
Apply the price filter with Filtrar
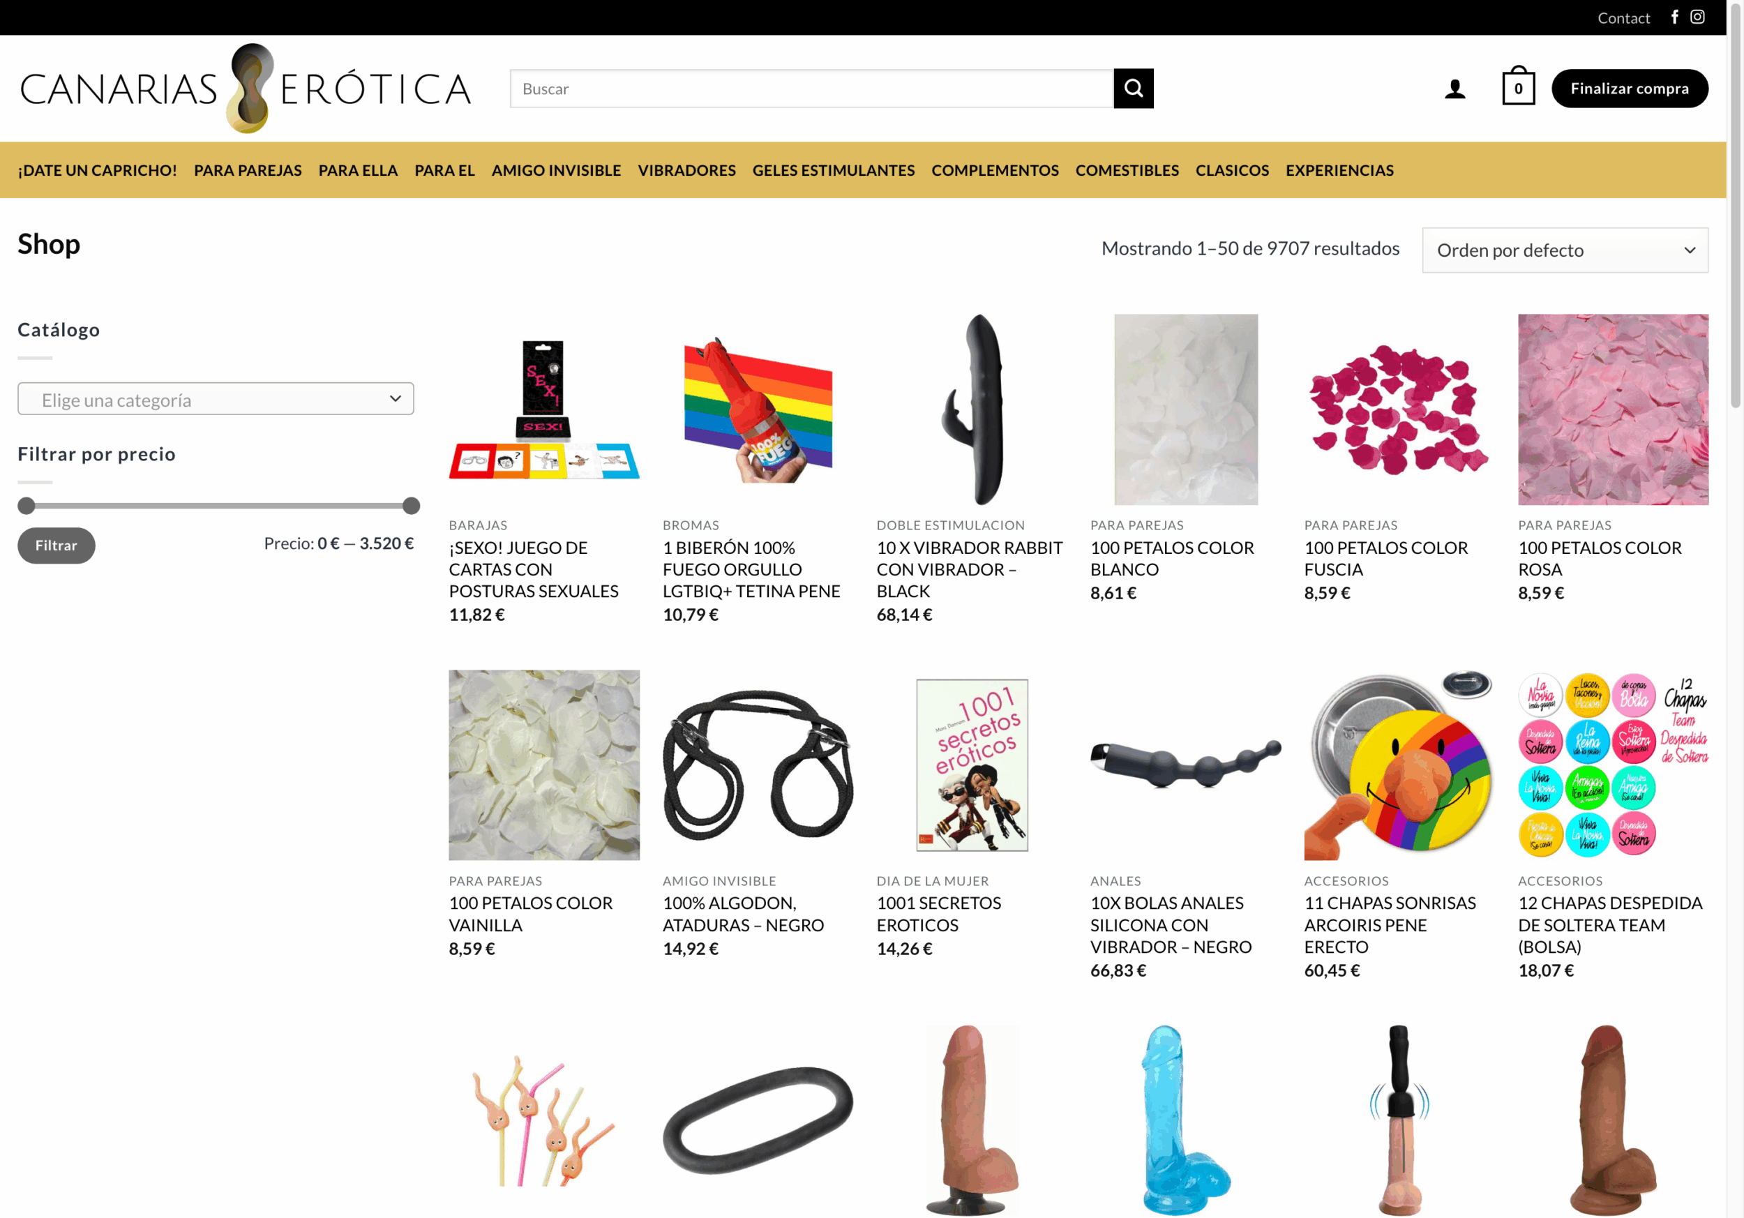pyautogui.click(x=57, y=546)
